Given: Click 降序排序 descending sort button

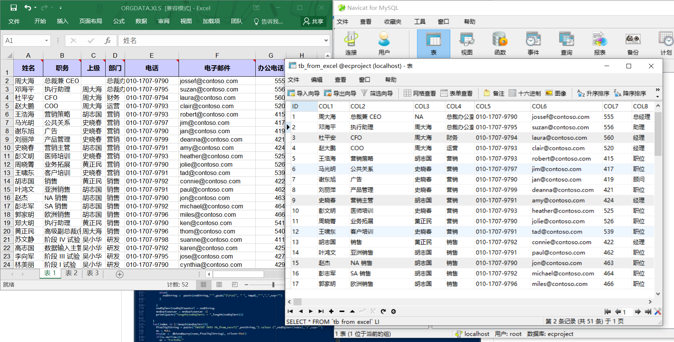Looking at the screenshot, I should (x=630, y=93).
